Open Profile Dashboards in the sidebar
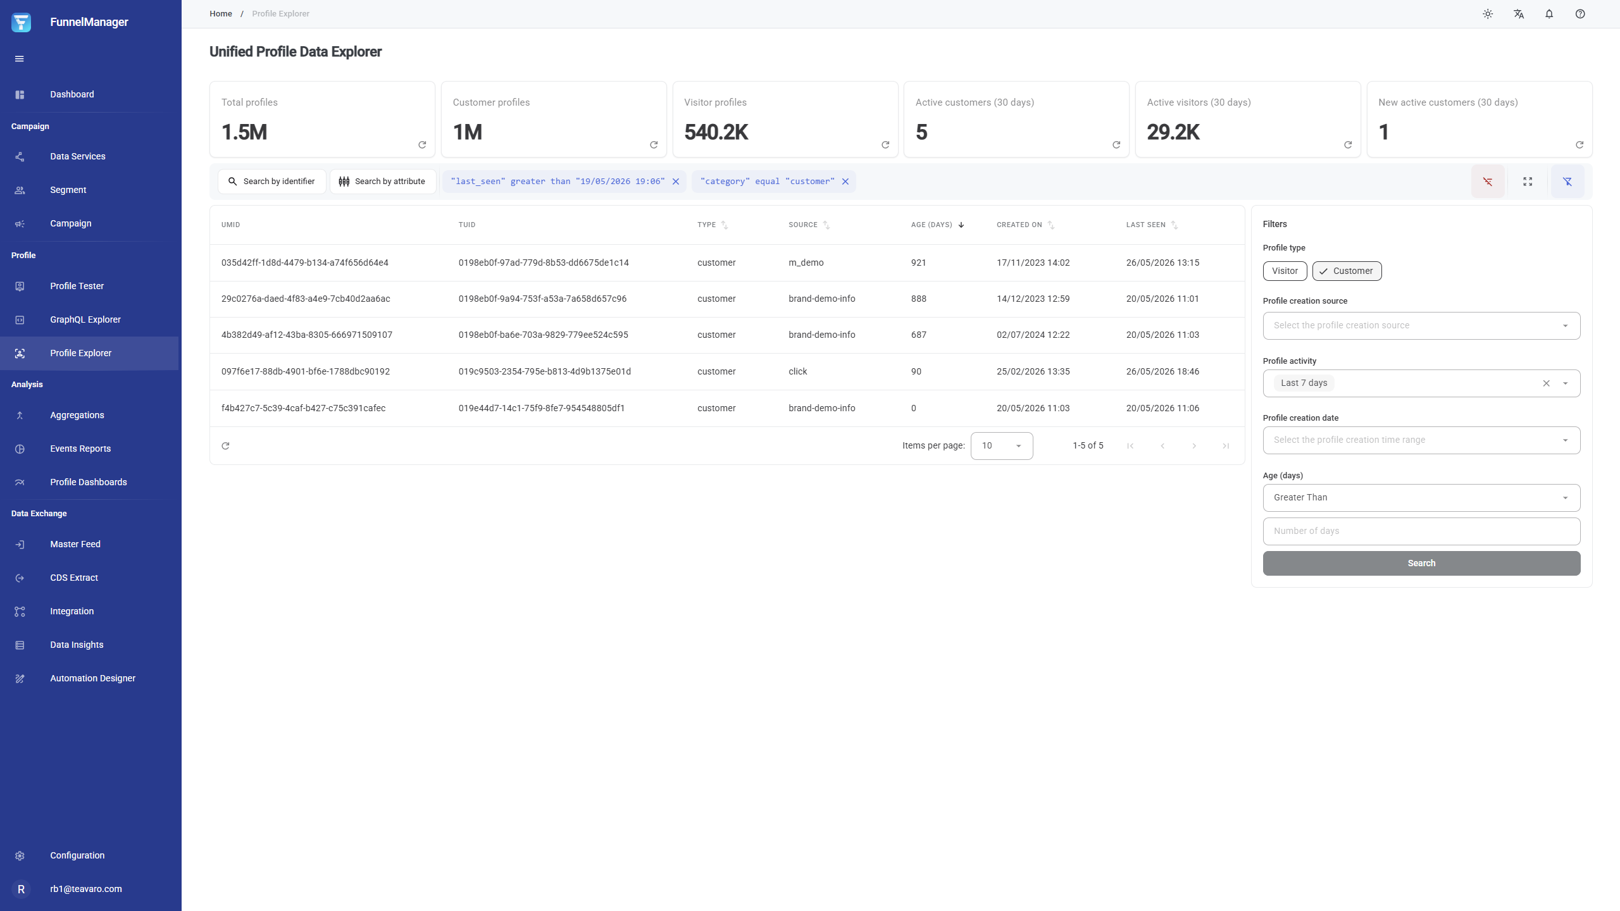The width and height of the screenshot is (1620, 911). [89, 483]
